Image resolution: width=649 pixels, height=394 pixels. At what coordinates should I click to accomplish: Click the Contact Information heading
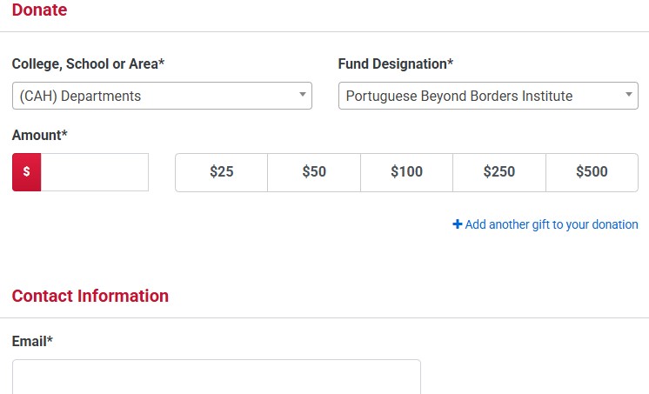[90, 296]
